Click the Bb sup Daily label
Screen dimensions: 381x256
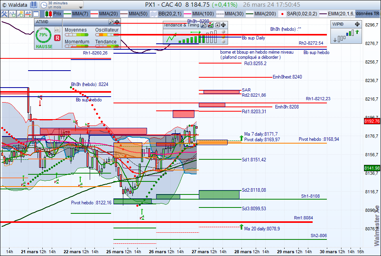point(253,38)
